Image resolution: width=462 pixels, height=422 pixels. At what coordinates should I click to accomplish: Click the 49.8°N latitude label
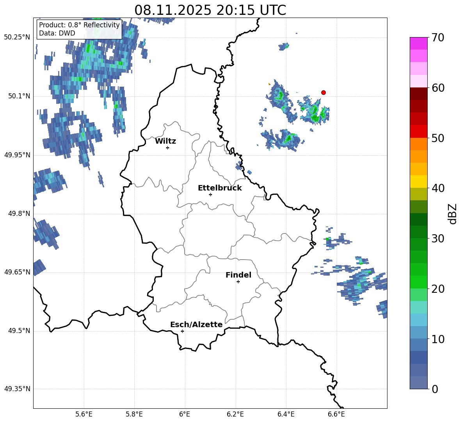coord(19,214)
